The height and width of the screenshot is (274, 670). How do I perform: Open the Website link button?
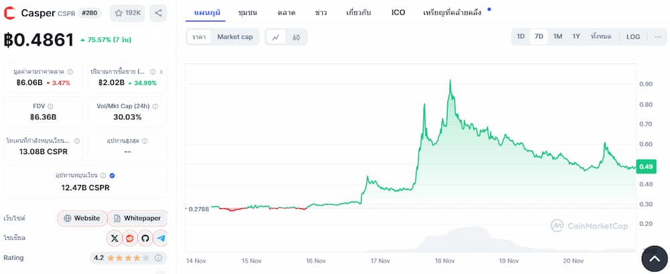click(82, 218)
